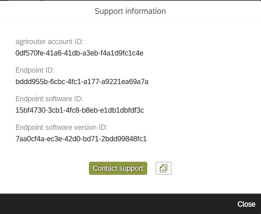Click the empty dark footer bar area
The image size is (261, 214).
click(114, 204)
